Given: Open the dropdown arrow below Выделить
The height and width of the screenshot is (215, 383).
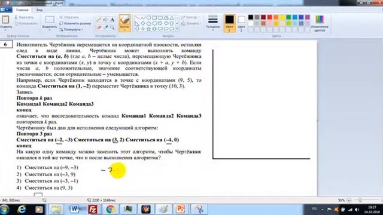Looking at the screenshot, I should (x=50, y=30).
